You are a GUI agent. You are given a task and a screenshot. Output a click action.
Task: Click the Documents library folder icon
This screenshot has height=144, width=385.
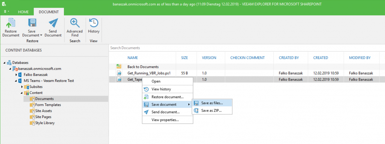pos(32,99)
